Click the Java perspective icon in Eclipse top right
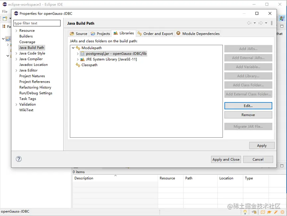This screenshot has height=216, width=287. pos(282,18)
